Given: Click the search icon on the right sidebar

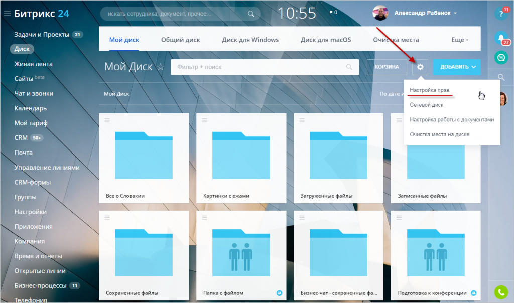Looking at the screenshot, I should 501,77.
